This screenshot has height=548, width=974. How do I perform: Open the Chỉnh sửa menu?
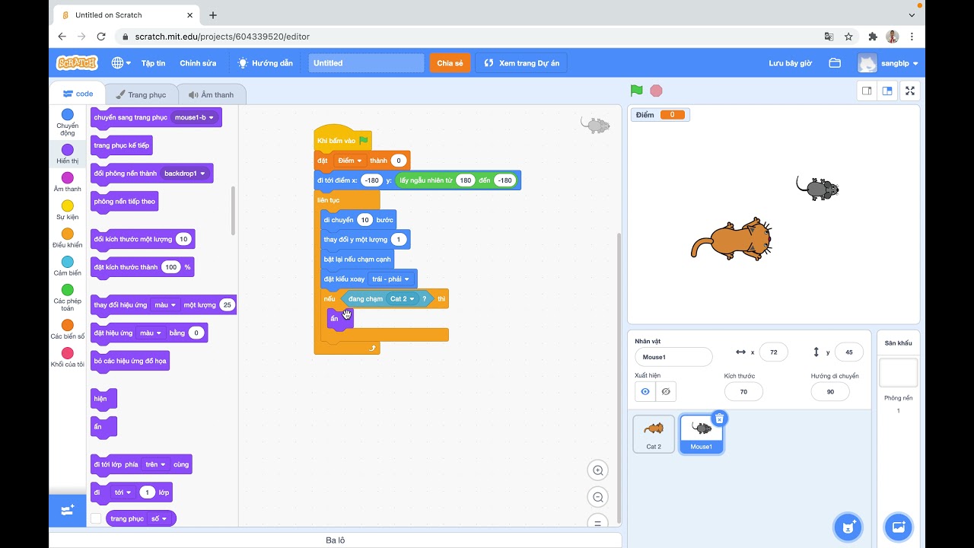click(198, 63)
